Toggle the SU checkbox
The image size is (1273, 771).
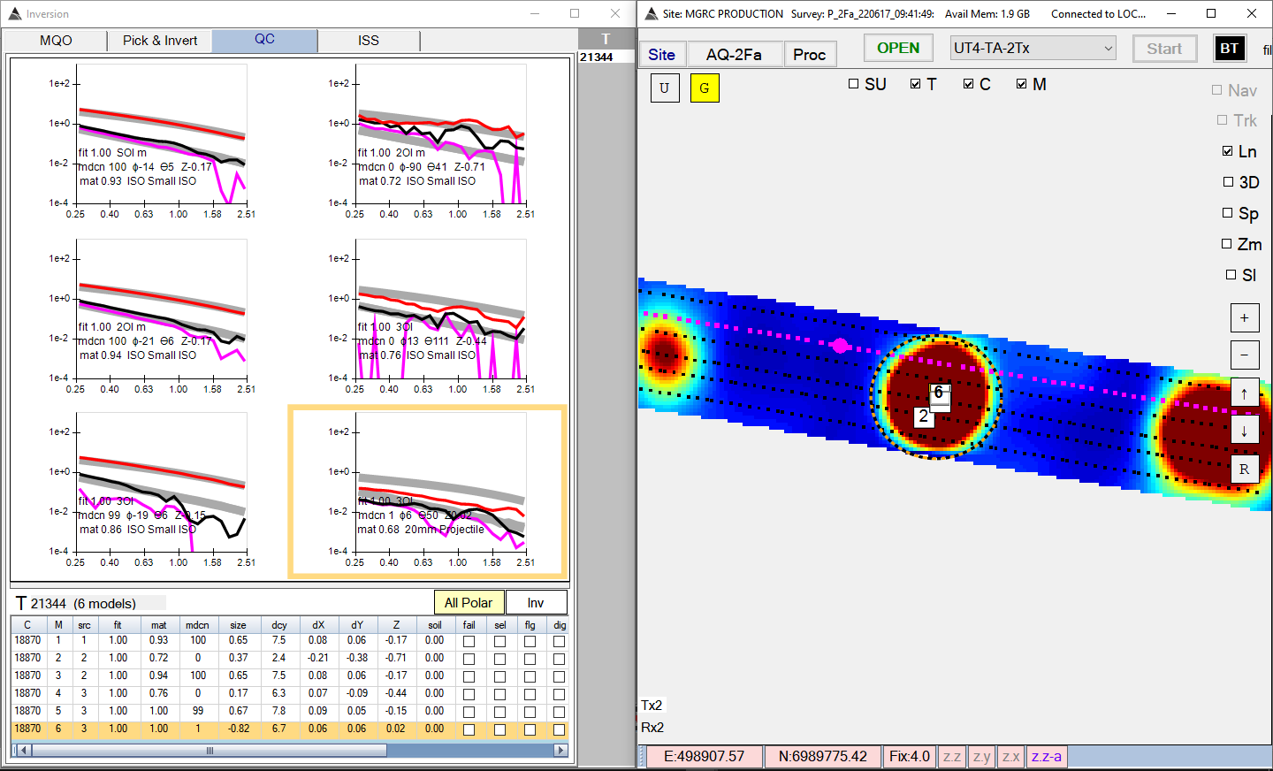tap(854, 84)
